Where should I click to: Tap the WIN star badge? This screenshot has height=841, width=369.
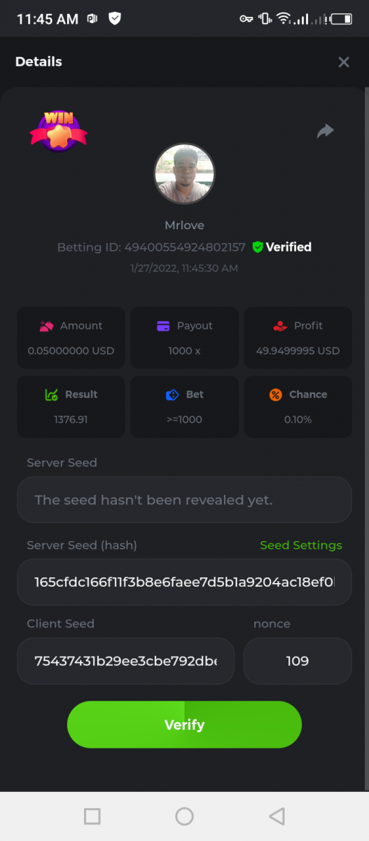coord(58,130)
